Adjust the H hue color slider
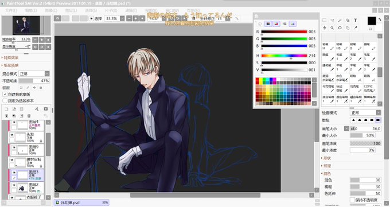390x207 pixels. [284, 56]
